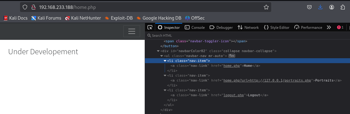
Task: Open the Google Hacking DB bookmark
Action: (159, 18)
